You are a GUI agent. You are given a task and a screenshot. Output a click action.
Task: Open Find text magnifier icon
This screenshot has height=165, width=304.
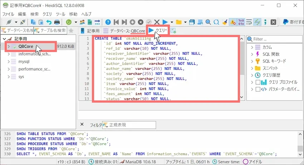(208, 22)
